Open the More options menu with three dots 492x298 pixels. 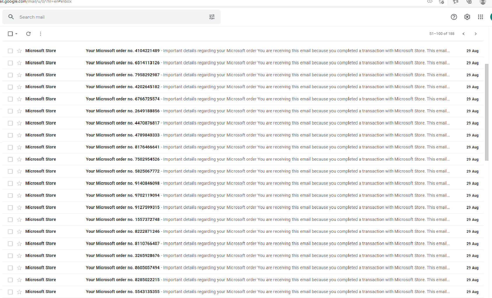[x=41, y=34]
